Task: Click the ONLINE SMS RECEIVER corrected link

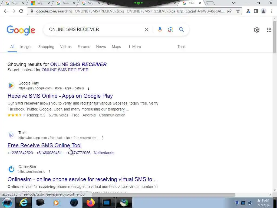Action: click(x=78, y=64)
